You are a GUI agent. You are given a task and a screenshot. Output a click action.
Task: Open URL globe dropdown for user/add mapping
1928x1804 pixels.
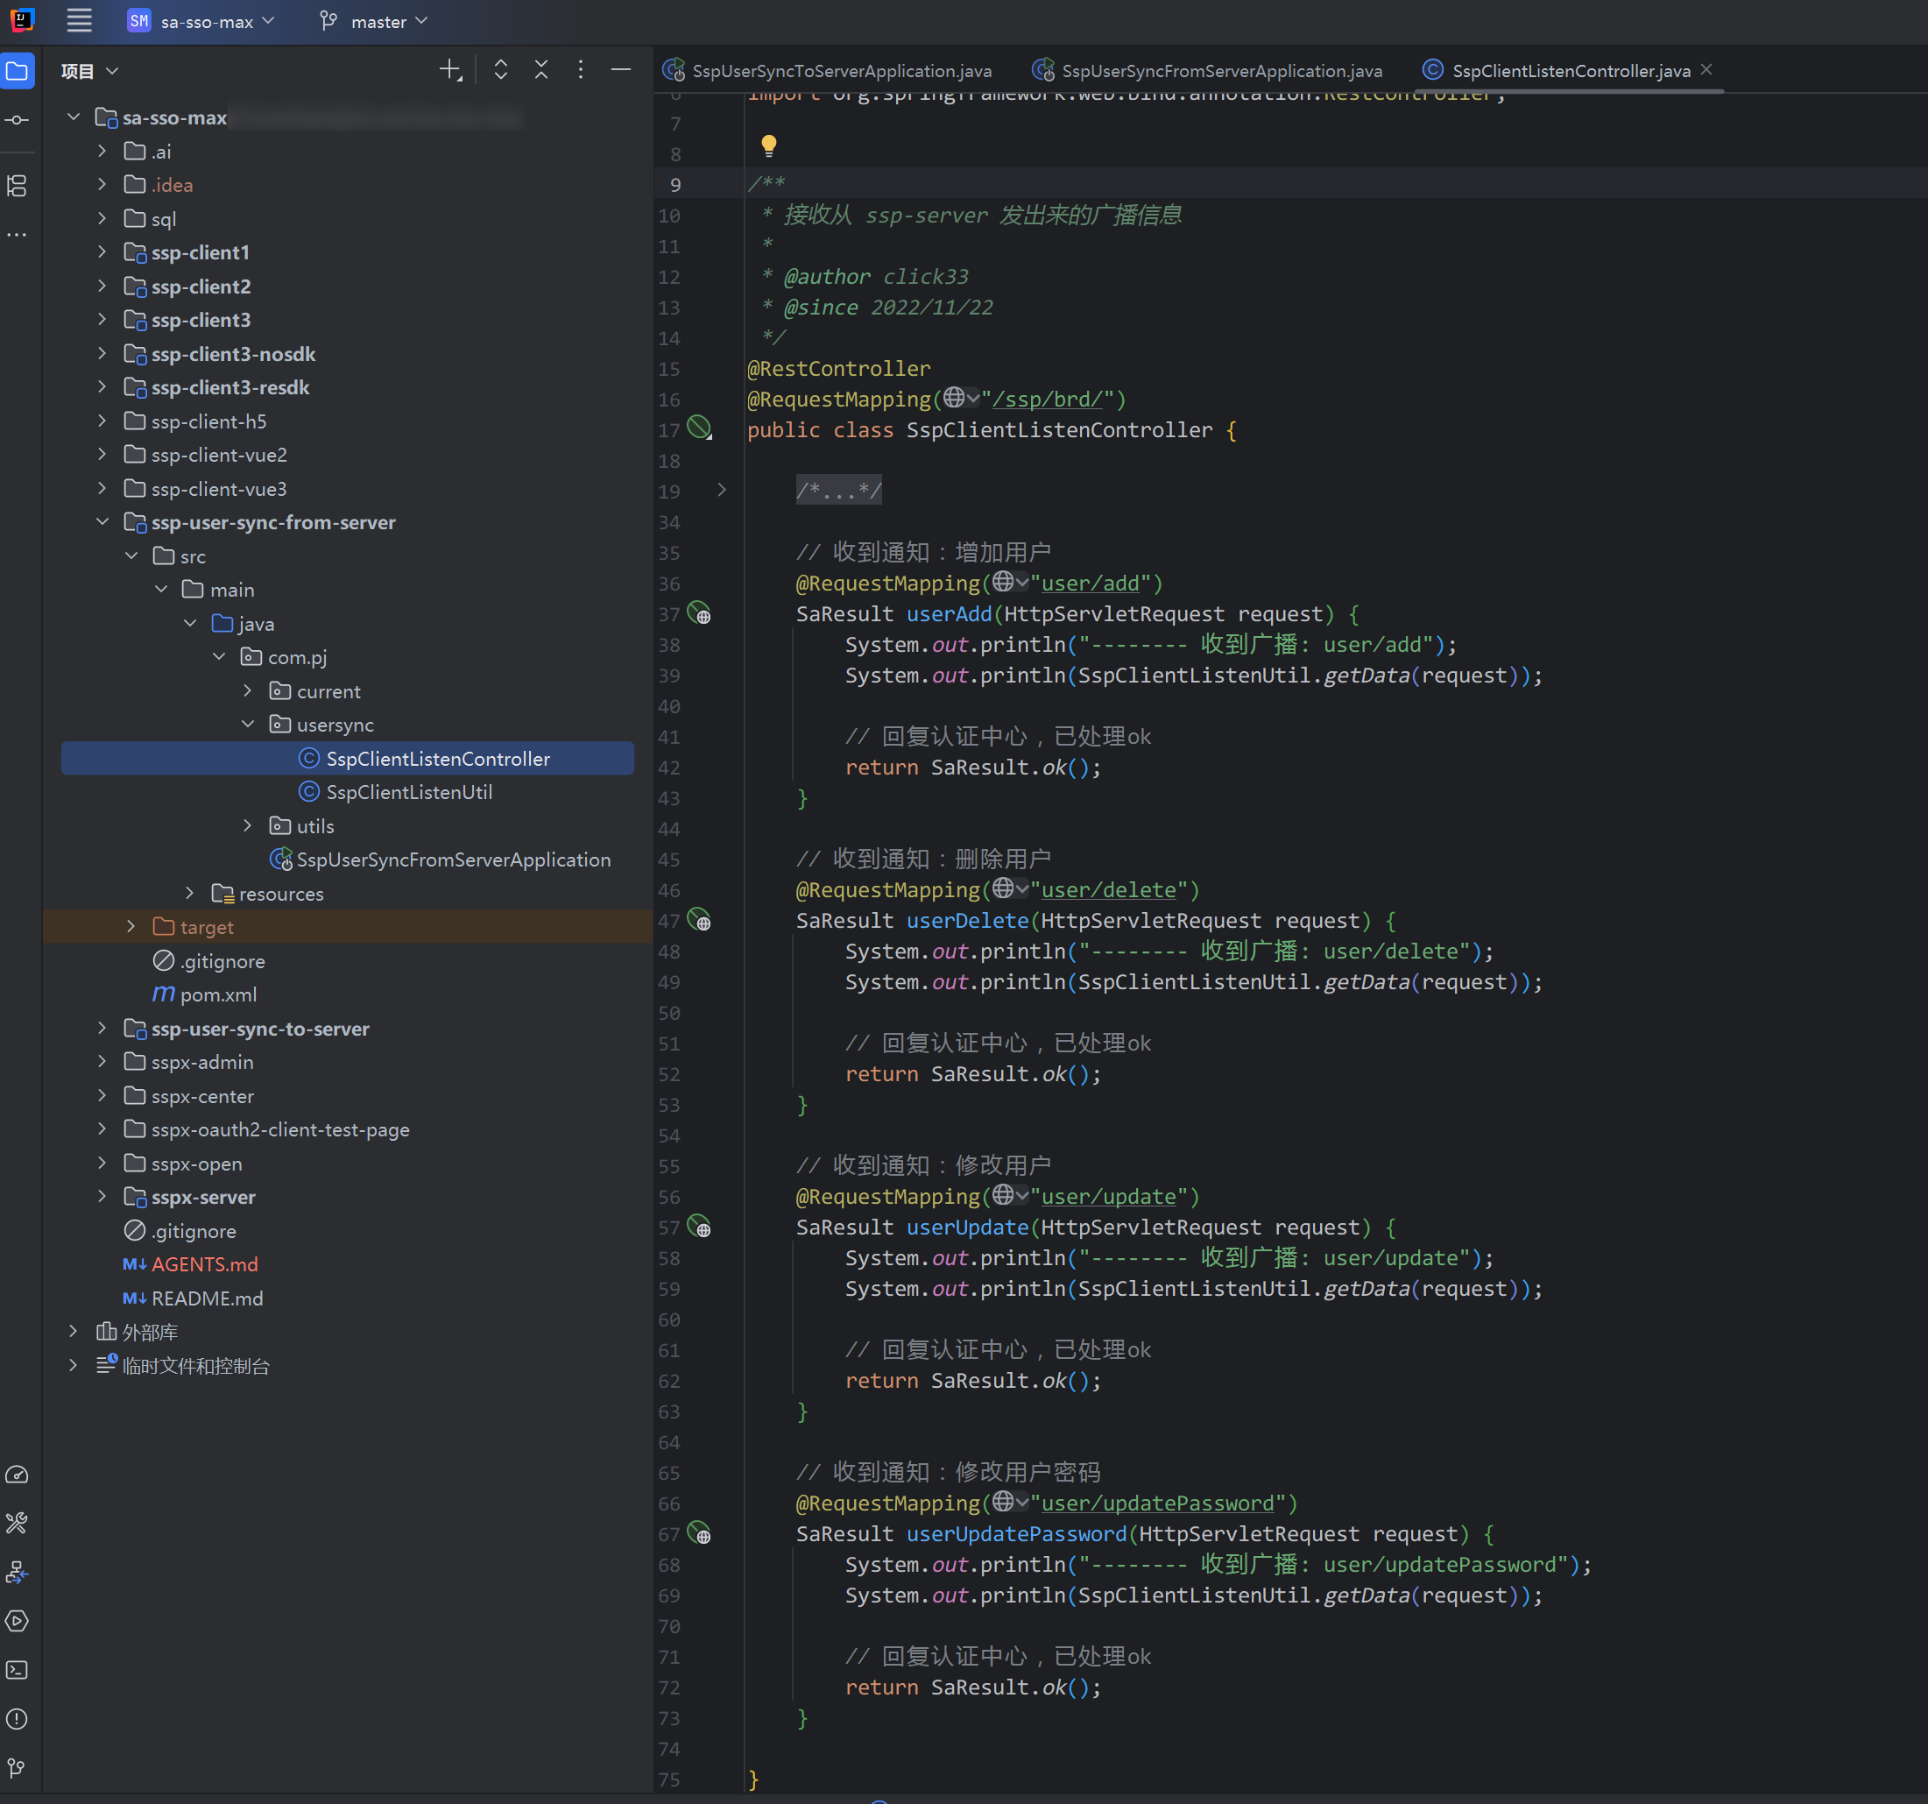(1011, 582)
